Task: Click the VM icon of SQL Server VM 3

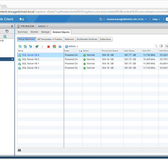Action: tap(20, 68)
